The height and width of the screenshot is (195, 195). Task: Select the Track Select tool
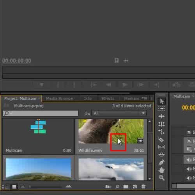[161, 108]
